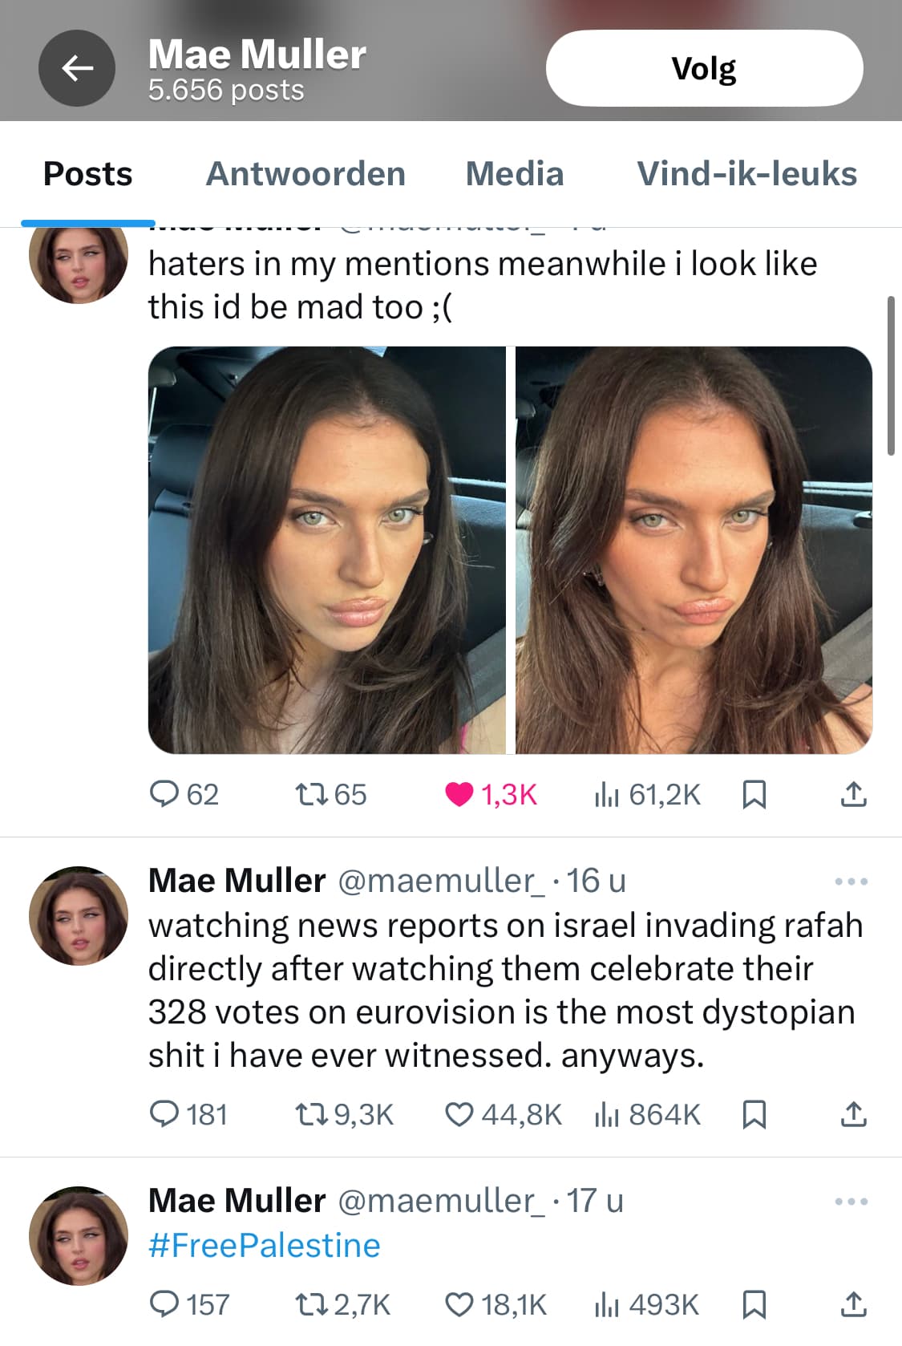Like the #FreePalestine post
This screenshot has height=1346, width=902.
tap(459, 1305)
